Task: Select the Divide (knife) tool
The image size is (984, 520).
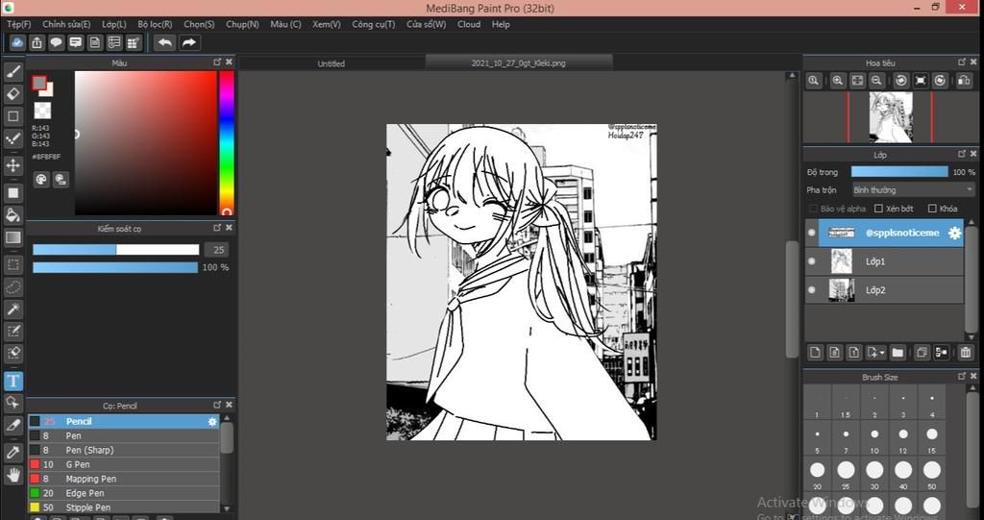Action: (13, 425)
